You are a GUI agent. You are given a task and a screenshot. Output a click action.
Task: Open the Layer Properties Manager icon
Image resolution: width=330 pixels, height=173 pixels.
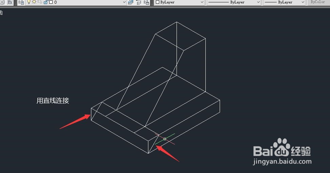(x=21, y=2)
